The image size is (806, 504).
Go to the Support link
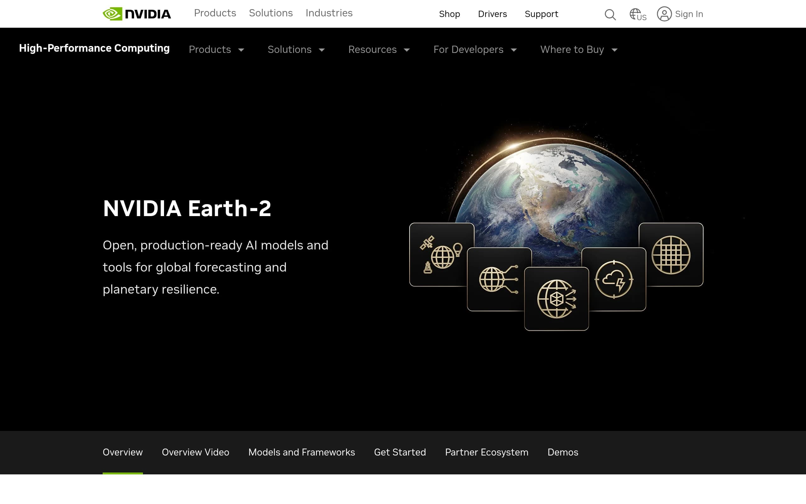coord(541,14)
